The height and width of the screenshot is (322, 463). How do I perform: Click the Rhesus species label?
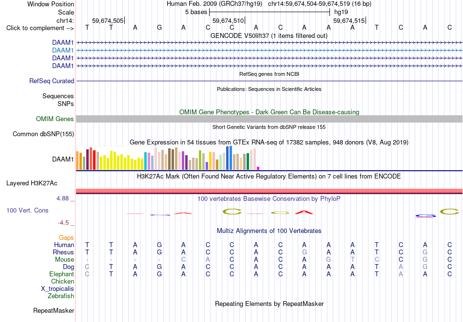point(63,252)
